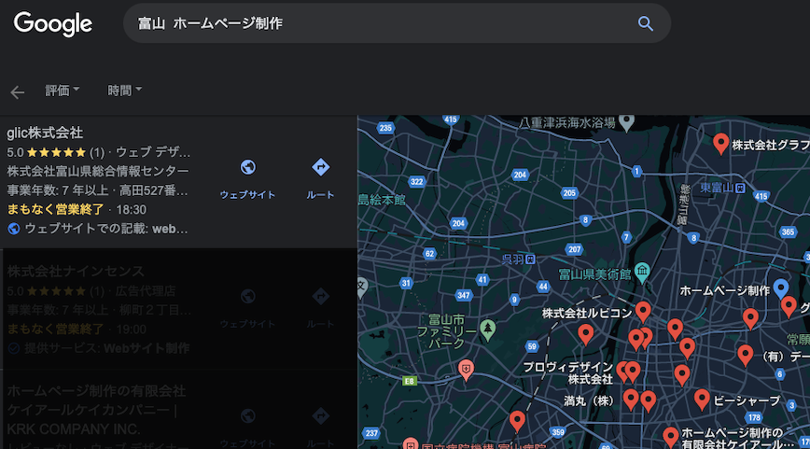Click map pin for 株式会社ルビコン
The image size is (810, 449).
[643, 311]
